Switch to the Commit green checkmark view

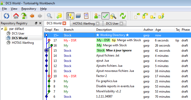[105, 16]
